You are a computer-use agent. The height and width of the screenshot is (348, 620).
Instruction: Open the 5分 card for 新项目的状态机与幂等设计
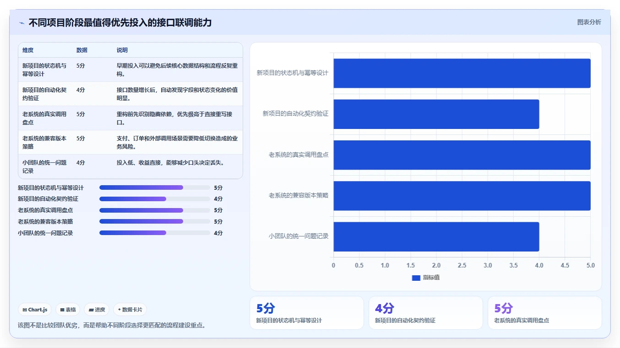click(307, 313)
